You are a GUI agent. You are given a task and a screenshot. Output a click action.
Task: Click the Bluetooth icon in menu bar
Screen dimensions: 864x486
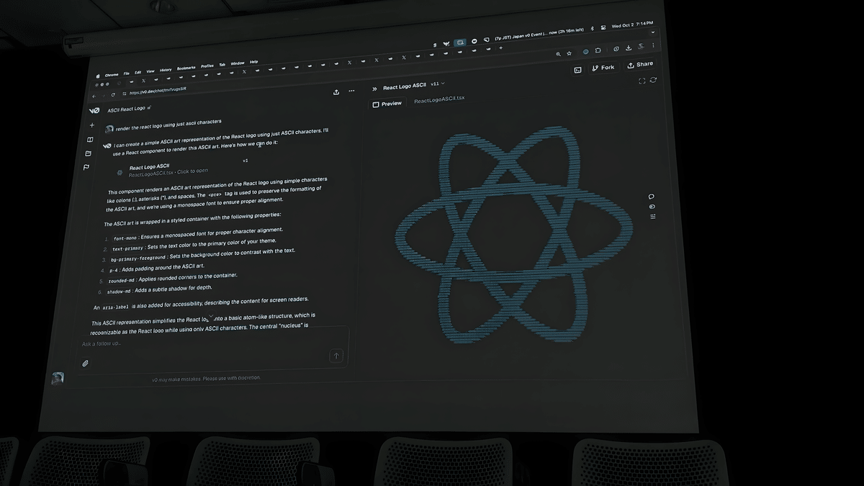click(x=592, y=30)
